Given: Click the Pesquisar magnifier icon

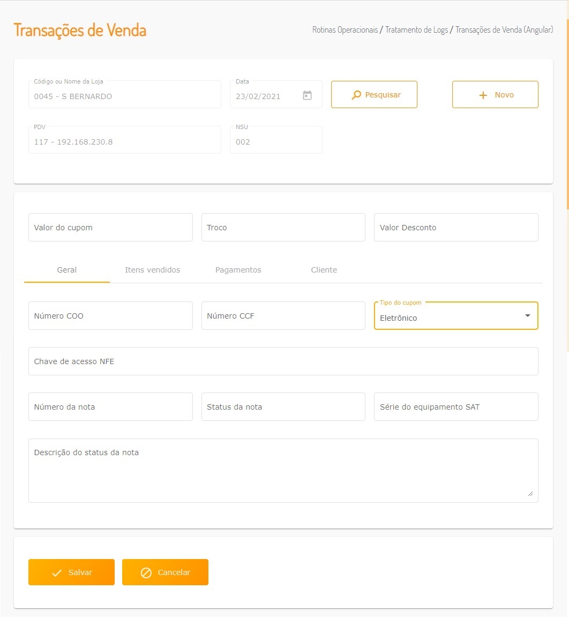Looking at the screenshot, I should [356, 95].
